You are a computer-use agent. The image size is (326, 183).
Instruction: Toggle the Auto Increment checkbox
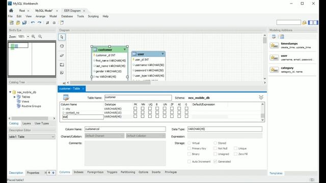(189, 162)
